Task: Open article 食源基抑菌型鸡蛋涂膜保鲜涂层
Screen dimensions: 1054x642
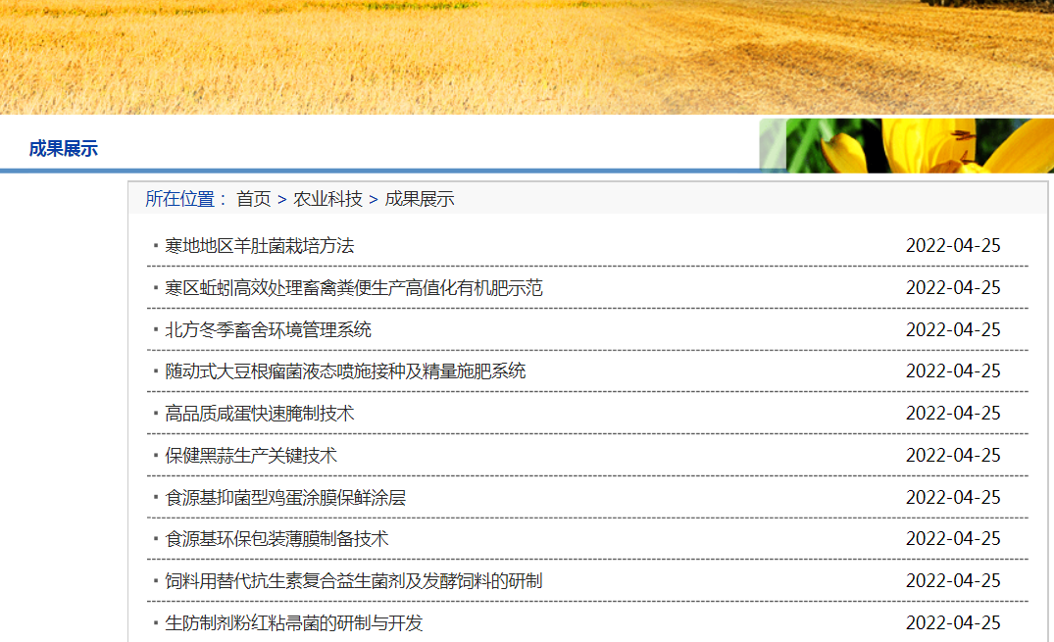Action: coord(285,498)
